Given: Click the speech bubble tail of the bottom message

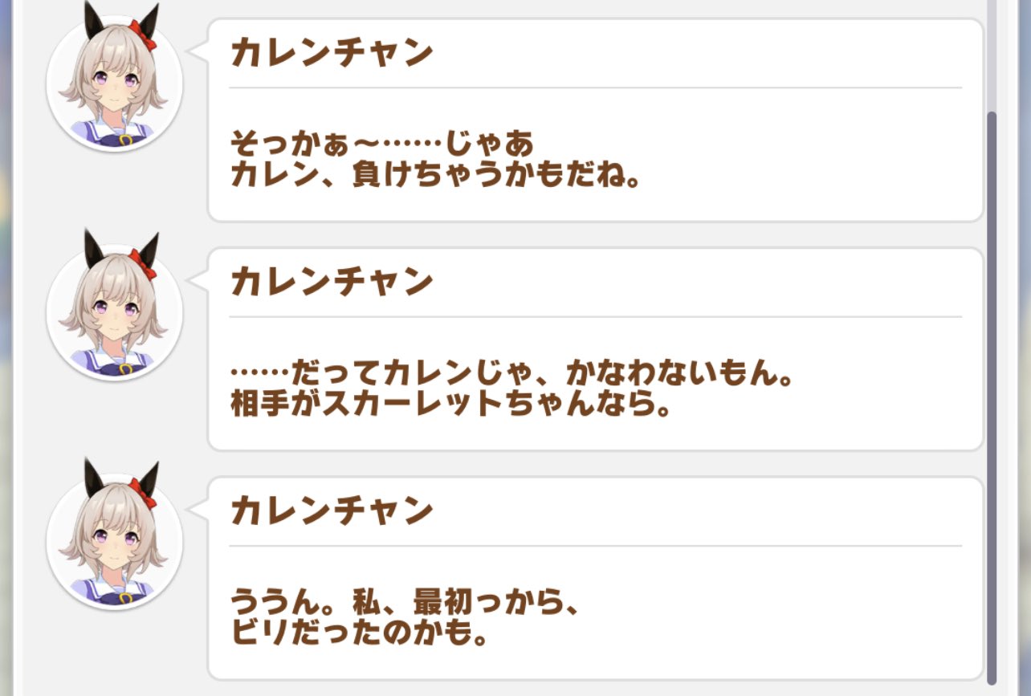Looking at the screenshot, I should click(x=198, y=509).
